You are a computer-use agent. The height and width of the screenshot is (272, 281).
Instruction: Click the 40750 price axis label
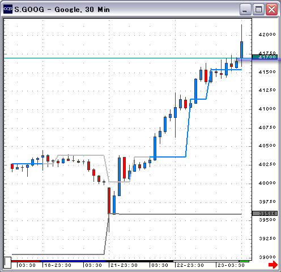click(267, 127)
